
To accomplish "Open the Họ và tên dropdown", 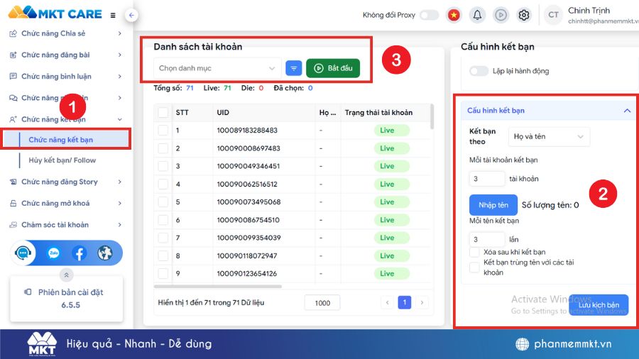I will click(549, 136).
